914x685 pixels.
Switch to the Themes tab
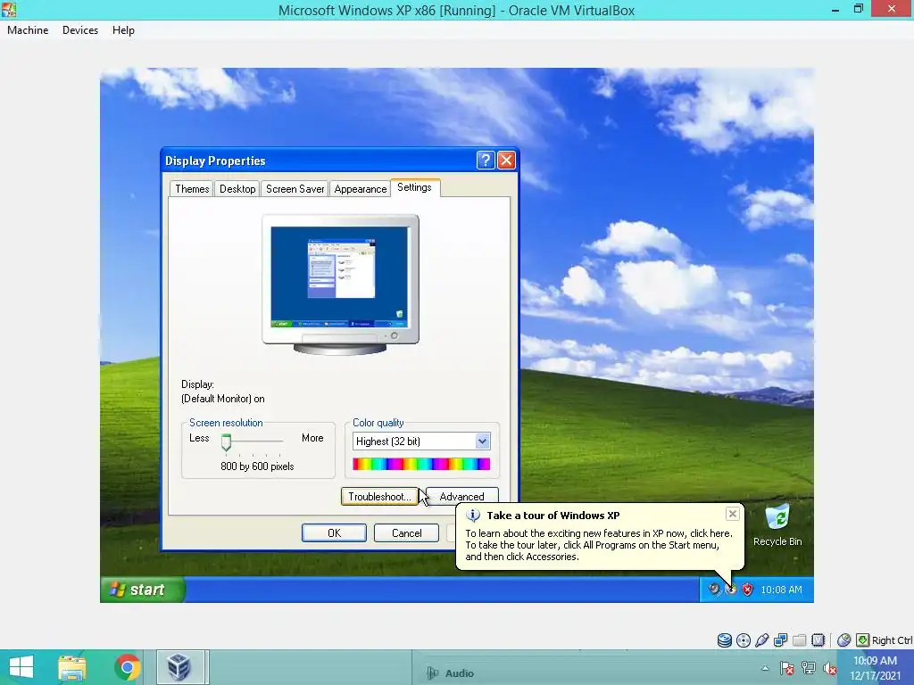(x=192, y=189)
